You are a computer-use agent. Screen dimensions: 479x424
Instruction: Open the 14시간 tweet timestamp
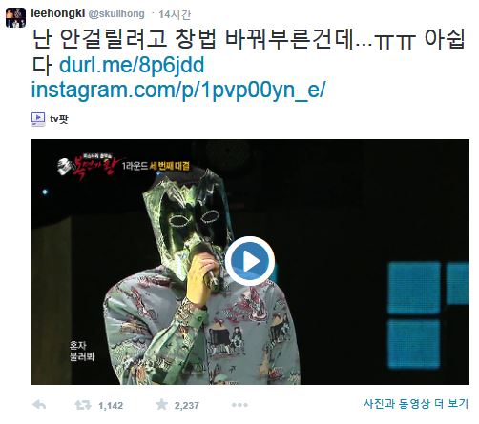(175, 14)
